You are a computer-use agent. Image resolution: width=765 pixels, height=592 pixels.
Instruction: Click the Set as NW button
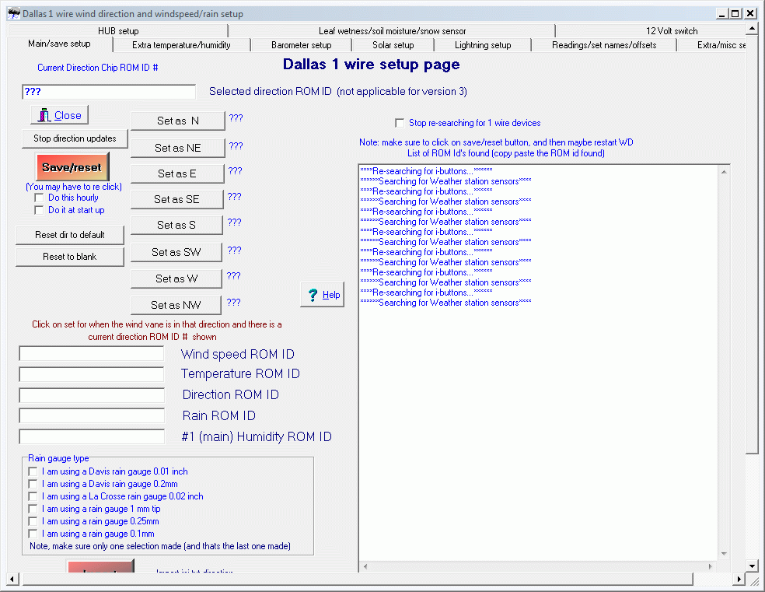point(176,305)
